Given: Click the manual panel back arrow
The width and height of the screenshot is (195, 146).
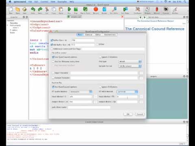Looking at the screenshot, I should [x=141, y=17].
